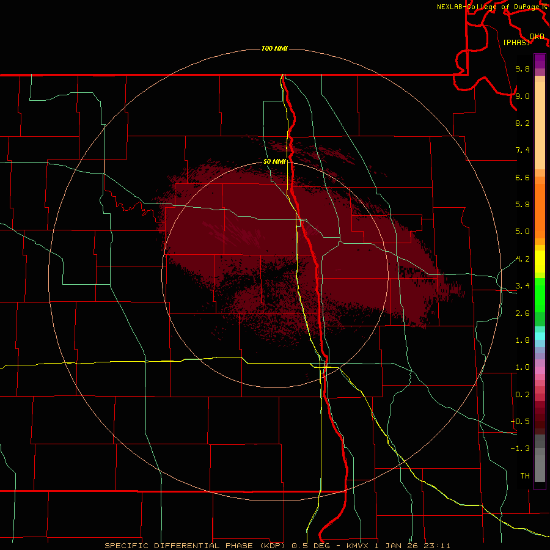Screen dimensions: 550x550
Task: Click the -1.3 value on color scale
Action: pyautogui.click(x=520, y=449)
